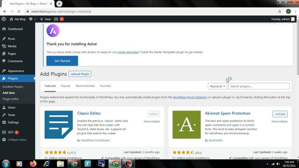Click Get Started button for Astra
Viewport: 299px width, 168px height.
(x=62, y=61)
